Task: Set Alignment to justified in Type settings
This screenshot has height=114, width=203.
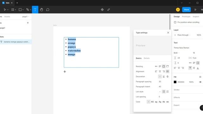Action: pyautogui.click(x=167, y=72)
